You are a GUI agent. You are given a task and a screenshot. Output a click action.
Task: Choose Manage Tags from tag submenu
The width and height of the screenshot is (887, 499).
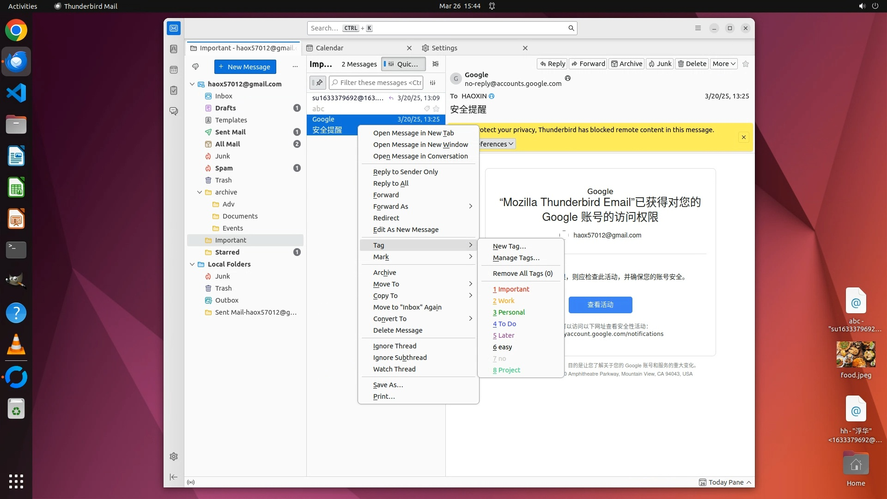pyautogui.click(x=516, y=258)
